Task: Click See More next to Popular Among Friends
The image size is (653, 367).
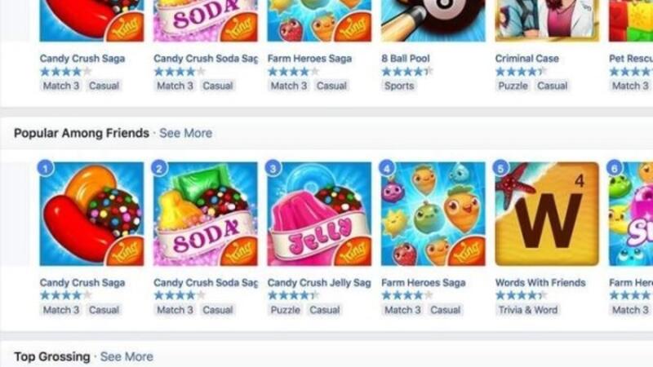Action: coord(186,133)
